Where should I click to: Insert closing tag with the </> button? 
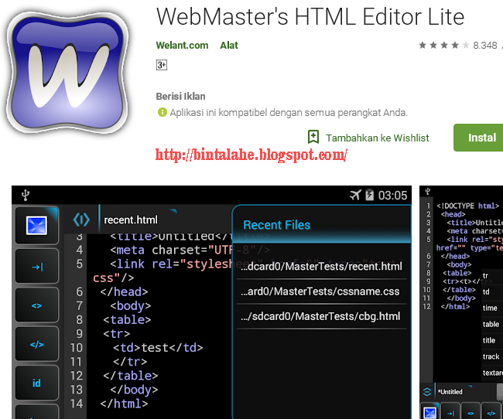pyautogui.click(x=36, y=344)
